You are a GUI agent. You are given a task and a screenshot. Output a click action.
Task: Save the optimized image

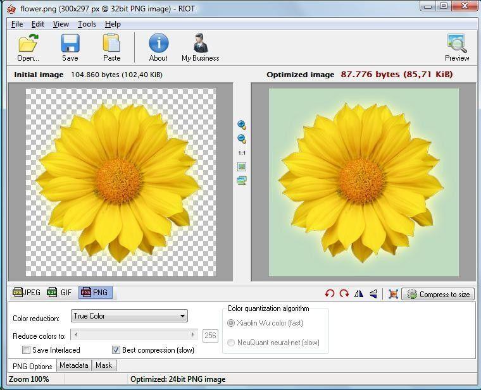70,43
